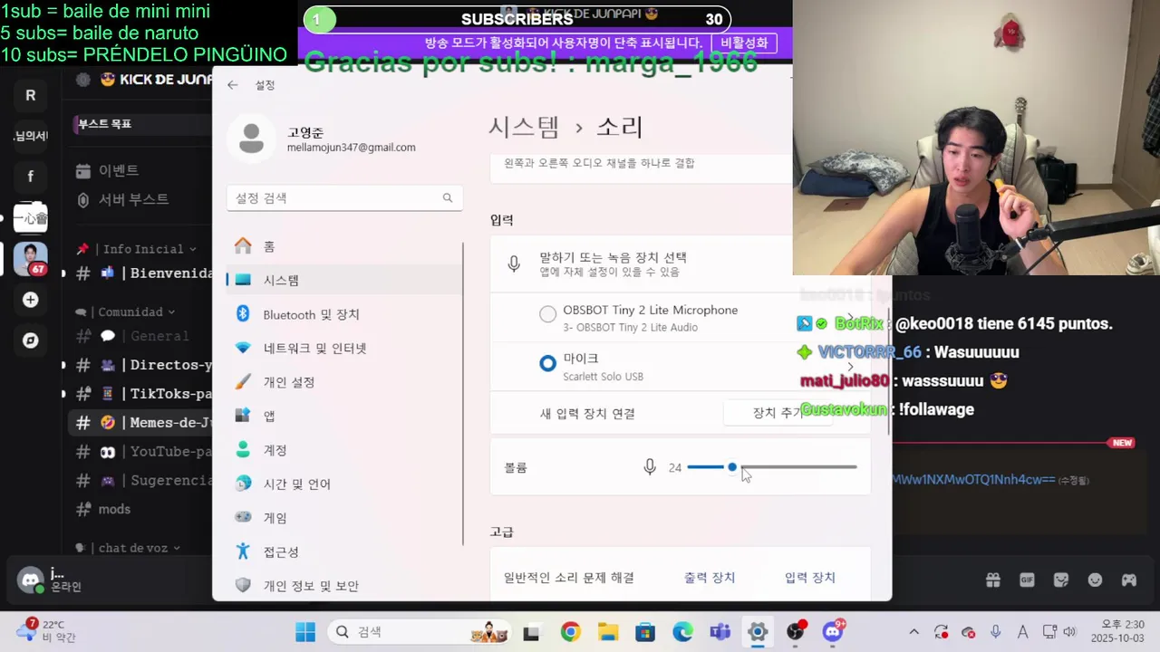Jump to NEW messages marker in Discord

[x=1122, y=443]
